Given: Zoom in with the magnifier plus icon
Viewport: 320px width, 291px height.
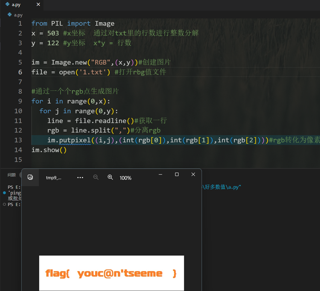Looking at the screenshot, I should (x=110, y=177).
